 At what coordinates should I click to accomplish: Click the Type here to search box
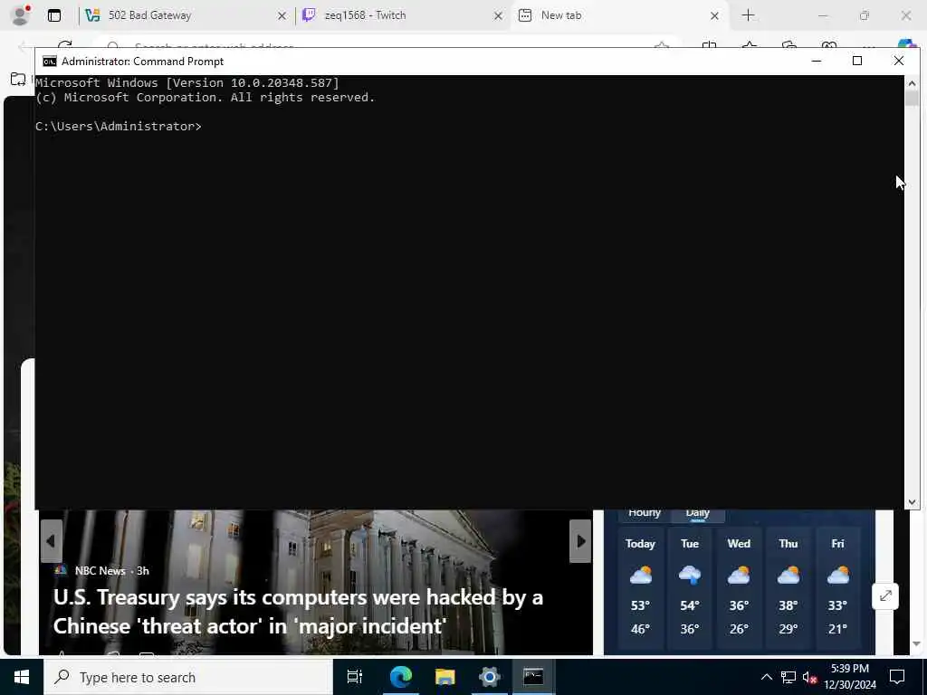coord(188,677)
